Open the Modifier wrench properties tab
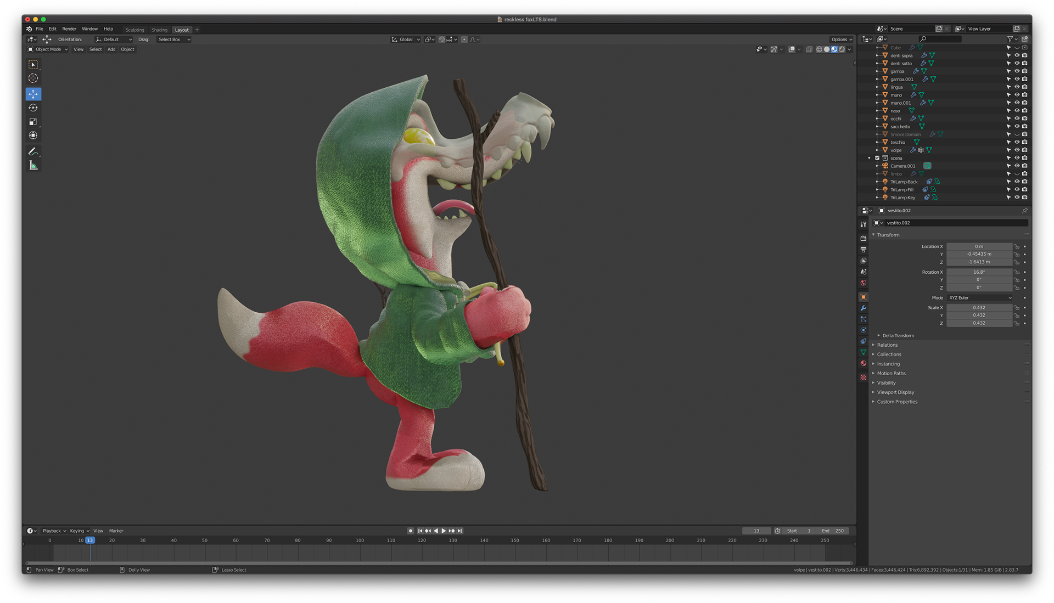1054x603 pixels. 864,308
